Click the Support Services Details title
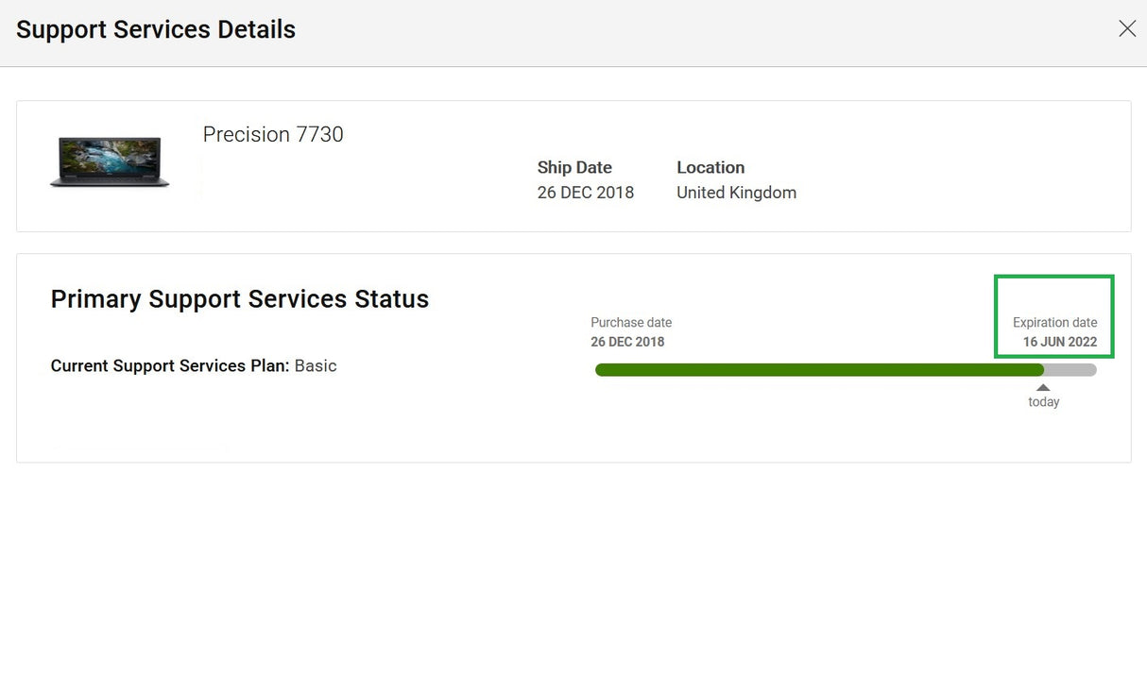Screen dimensions: 1147x675 coord(156,29)
